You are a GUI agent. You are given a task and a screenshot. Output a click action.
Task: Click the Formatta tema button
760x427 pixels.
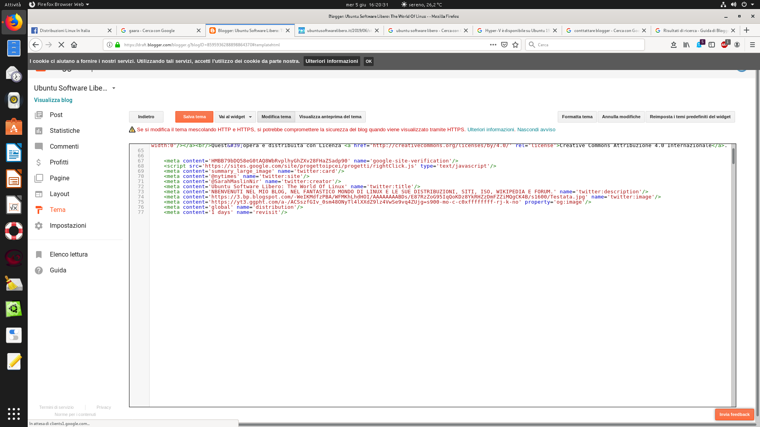[577, 117]
